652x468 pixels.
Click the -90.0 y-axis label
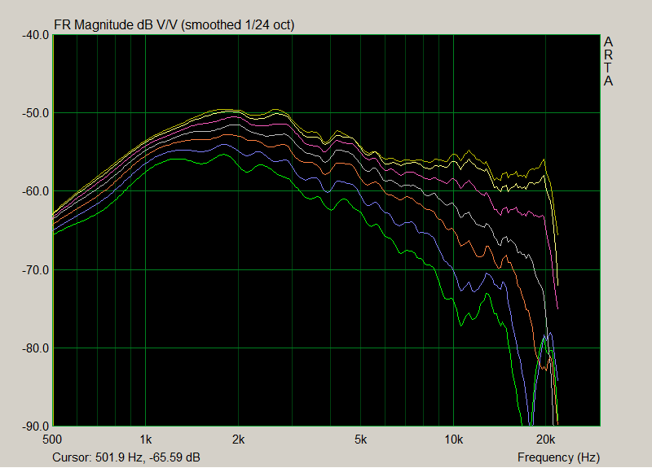coord(35,426)
